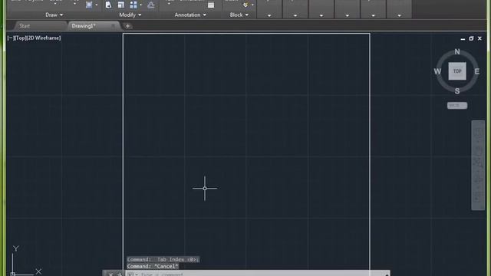The width and height of the screenshot is (491, 276).
Task: Click S on the ViewCube compass
Action: click(x=457, y=91)
